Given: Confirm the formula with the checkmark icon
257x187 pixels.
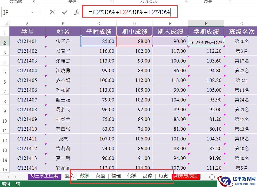Looking at the screenshot, I should click(65, 12).
